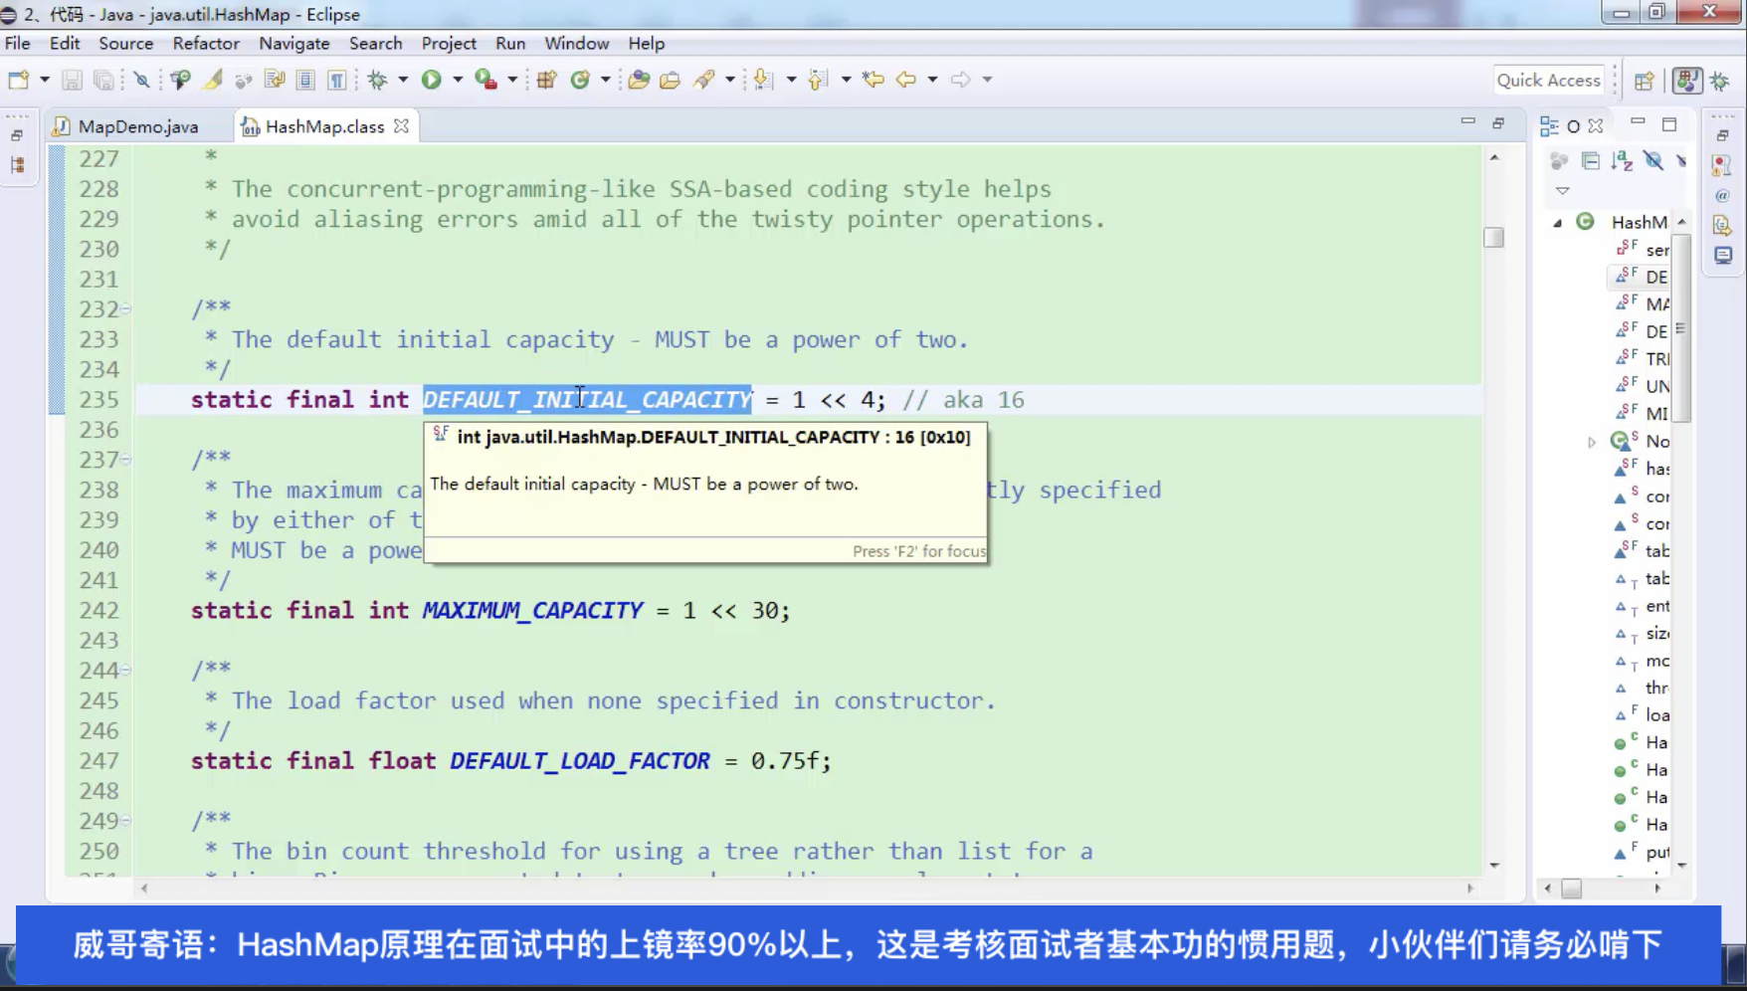Minimize the Outline view
1747x991 pixels.
(x=1638, y=121)
